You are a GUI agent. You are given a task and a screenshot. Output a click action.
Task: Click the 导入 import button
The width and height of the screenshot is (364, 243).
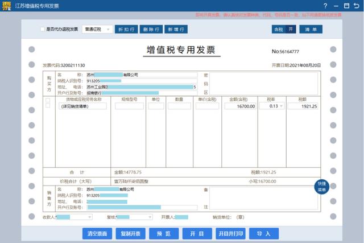[263, 233]
